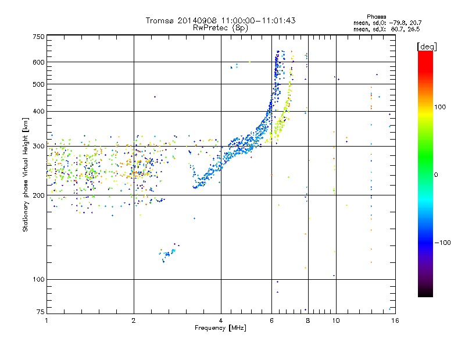Click the 'mean, sd,O: -79.8, 20.7' statistics line
The image size is (465, 349).
coord(387,23)
